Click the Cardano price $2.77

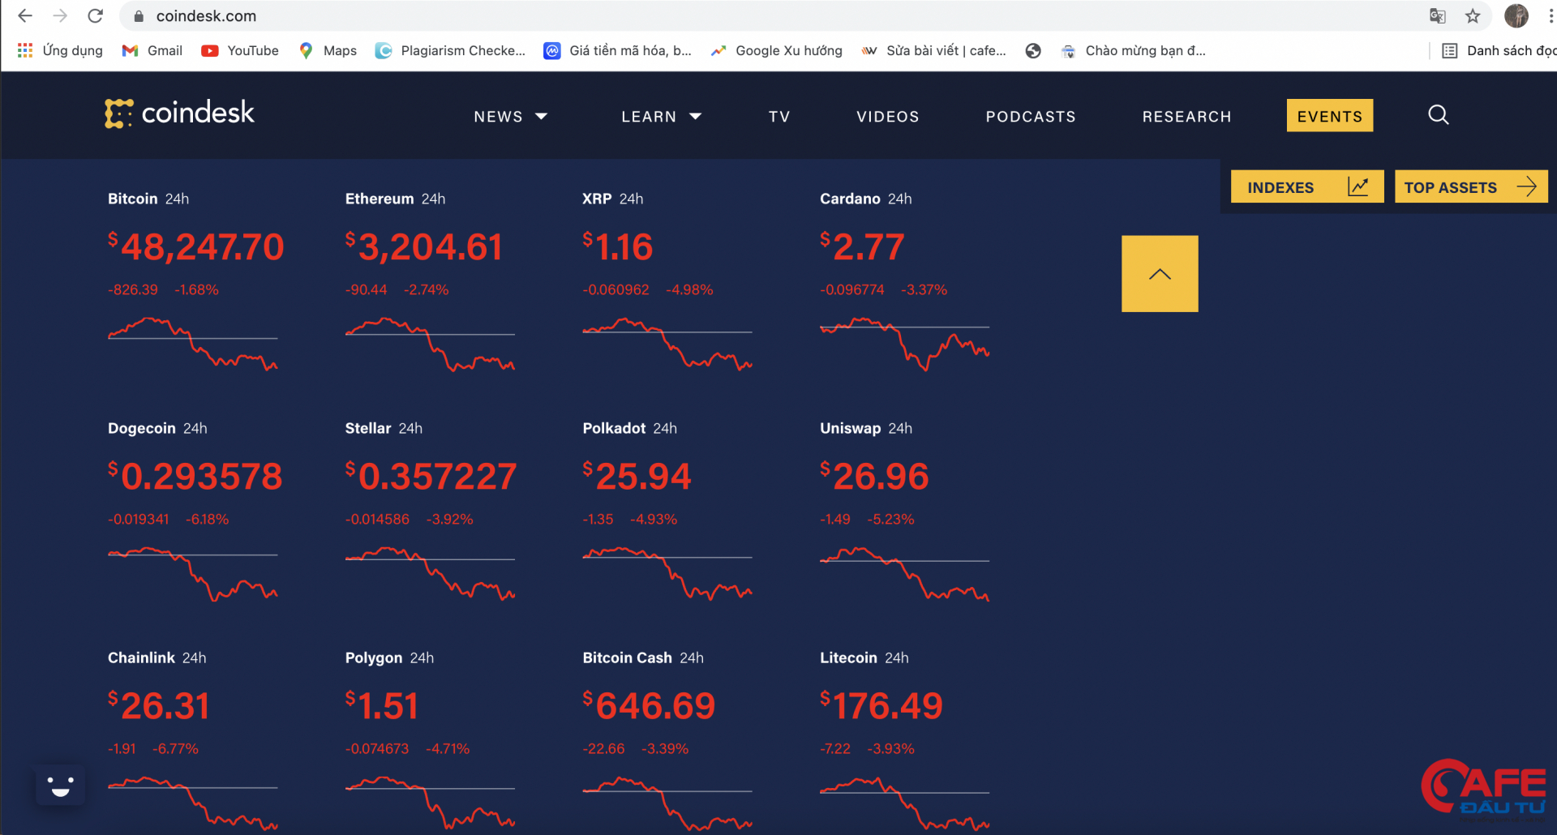point(862,246)
